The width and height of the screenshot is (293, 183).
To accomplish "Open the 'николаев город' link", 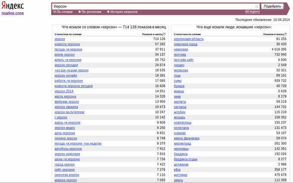I will pyautogui.click(x=186, y=44).
